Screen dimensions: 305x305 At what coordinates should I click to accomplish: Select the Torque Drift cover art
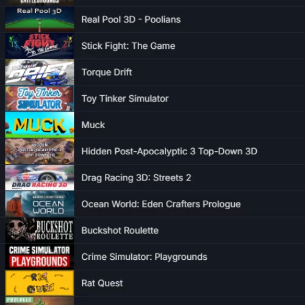point(40,72)
